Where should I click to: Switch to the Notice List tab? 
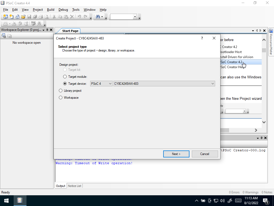pyautogui.click(x=75, y=186)
